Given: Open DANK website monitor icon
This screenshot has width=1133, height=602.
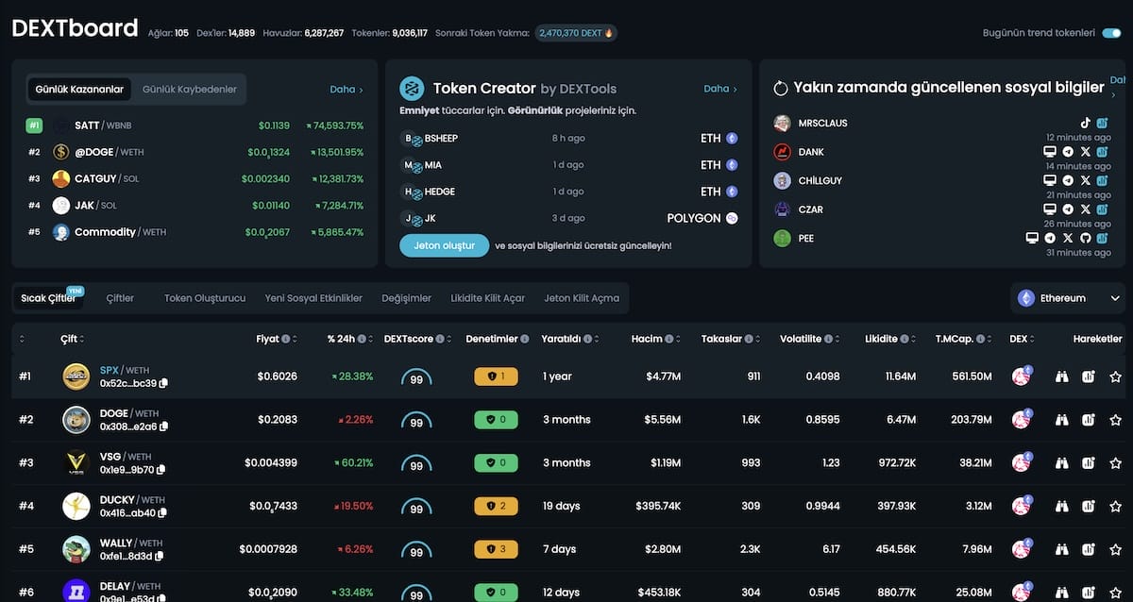Looking at the screenshot, I should (1049, 152).
